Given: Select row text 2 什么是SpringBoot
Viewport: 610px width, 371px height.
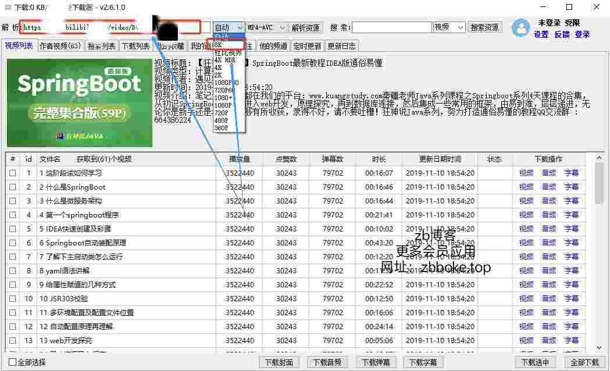Looking at the screenshot, I should coord(73,187).
